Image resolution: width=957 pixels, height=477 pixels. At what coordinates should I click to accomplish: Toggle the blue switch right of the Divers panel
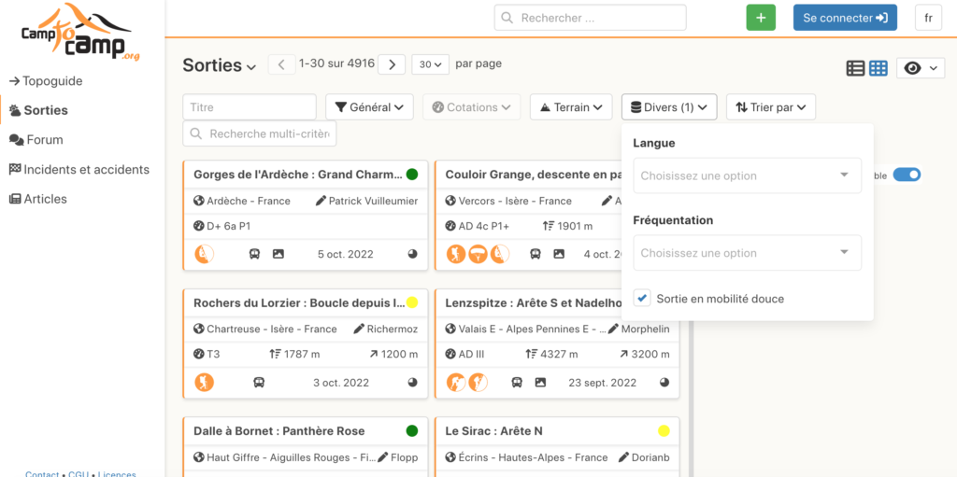click(907, 175)
